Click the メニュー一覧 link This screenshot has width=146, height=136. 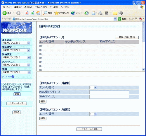[x=8, y=76]
